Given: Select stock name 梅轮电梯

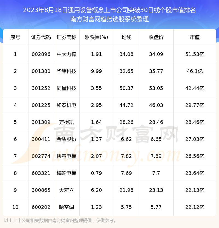Looking at the screenshot, I should [67, 173].
